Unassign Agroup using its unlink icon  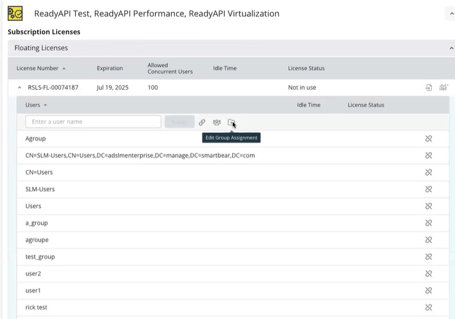(x=429, y=139)
